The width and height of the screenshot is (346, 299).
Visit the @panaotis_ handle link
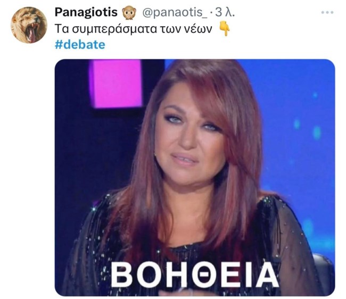click(x=175, y=13)
